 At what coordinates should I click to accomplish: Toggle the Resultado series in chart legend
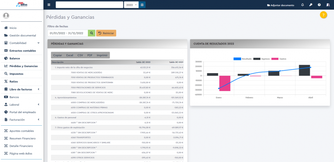point(242,59)
